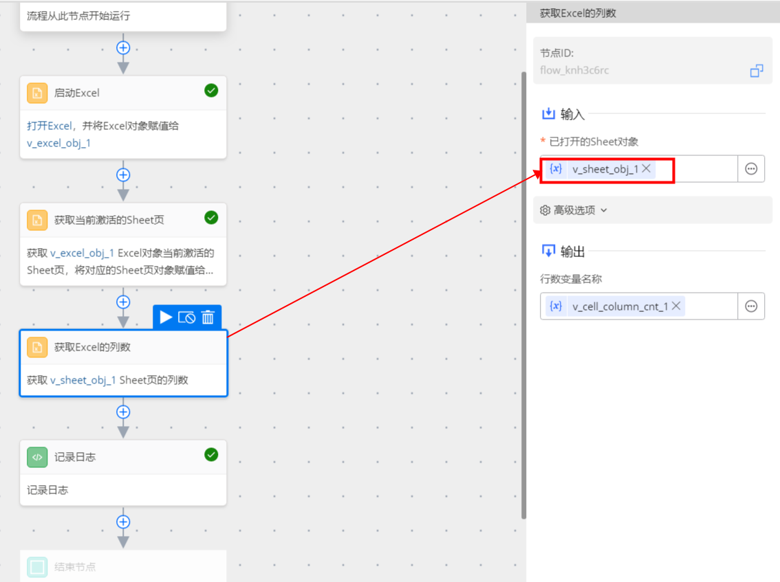Viewport: 780px width, 582px height.
Task: Remove the v_cell_column_cnt_1 variable tag
Action: click(676, 306)
